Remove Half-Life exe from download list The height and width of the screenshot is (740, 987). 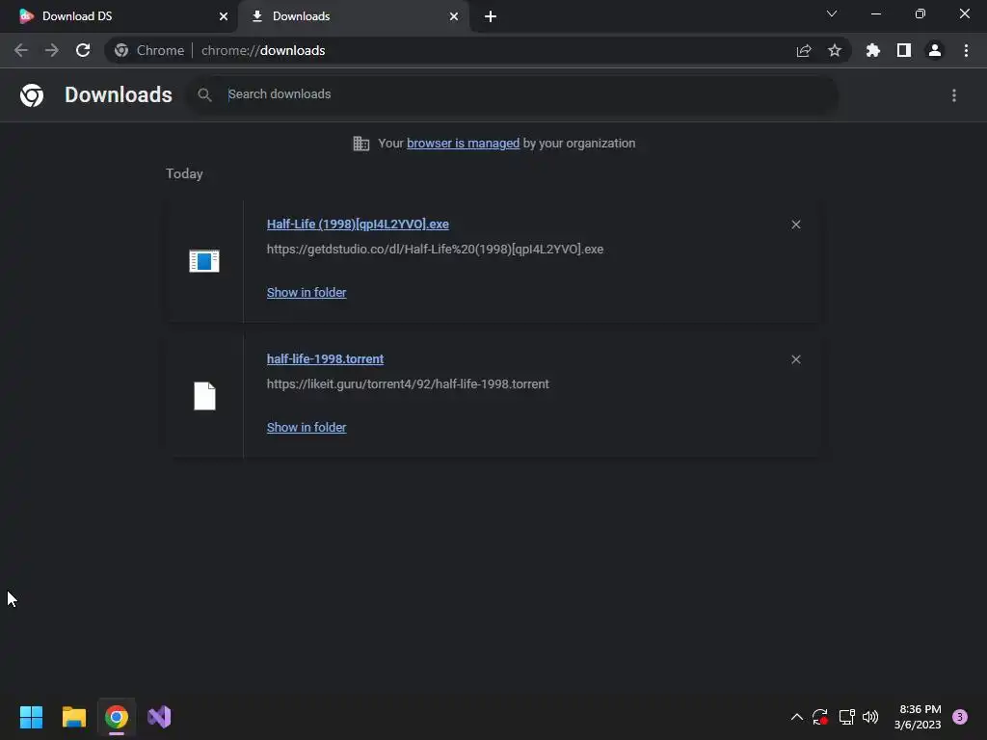pyautogui.click(x=795, y=225)
